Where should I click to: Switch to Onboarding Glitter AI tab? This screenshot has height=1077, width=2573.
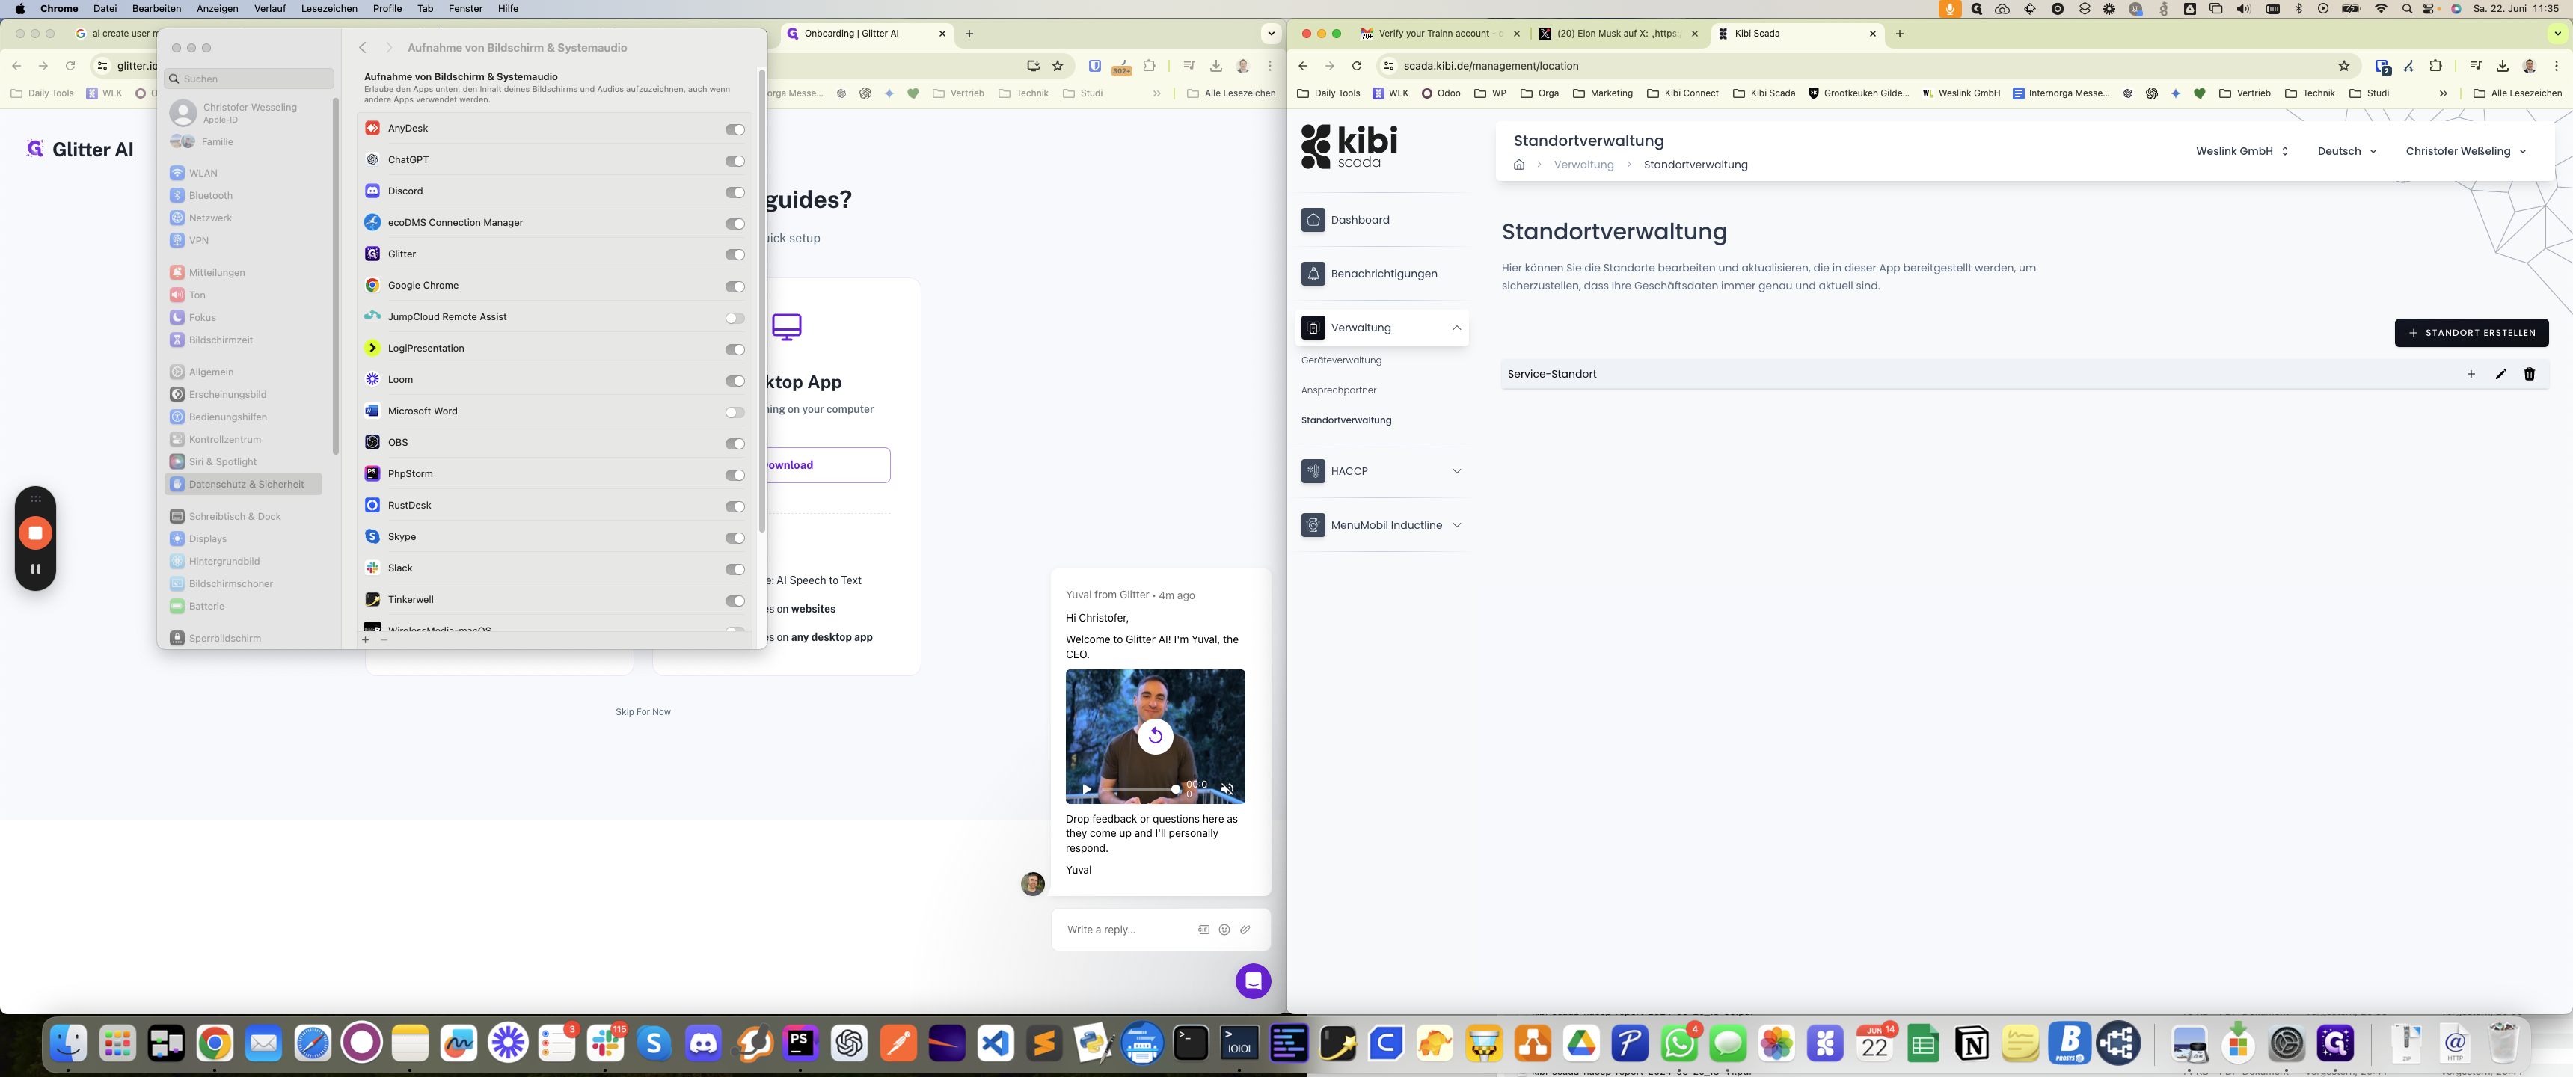click(867, 33)
